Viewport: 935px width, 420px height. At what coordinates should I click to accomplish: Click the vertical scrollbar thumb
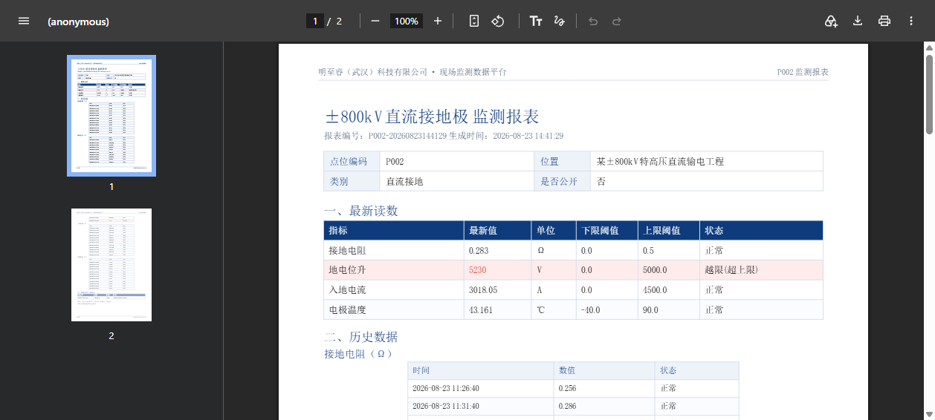929,93
